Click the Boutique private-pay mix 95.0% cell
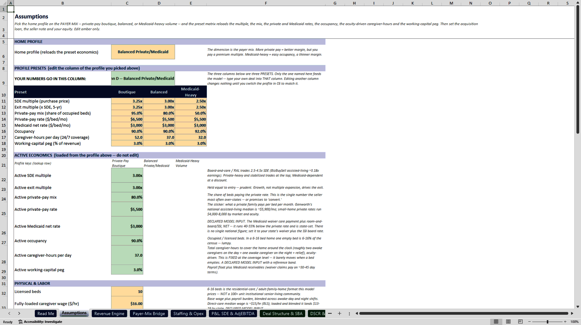The width and height of the screenshot is (581, 325). (127, 113)
